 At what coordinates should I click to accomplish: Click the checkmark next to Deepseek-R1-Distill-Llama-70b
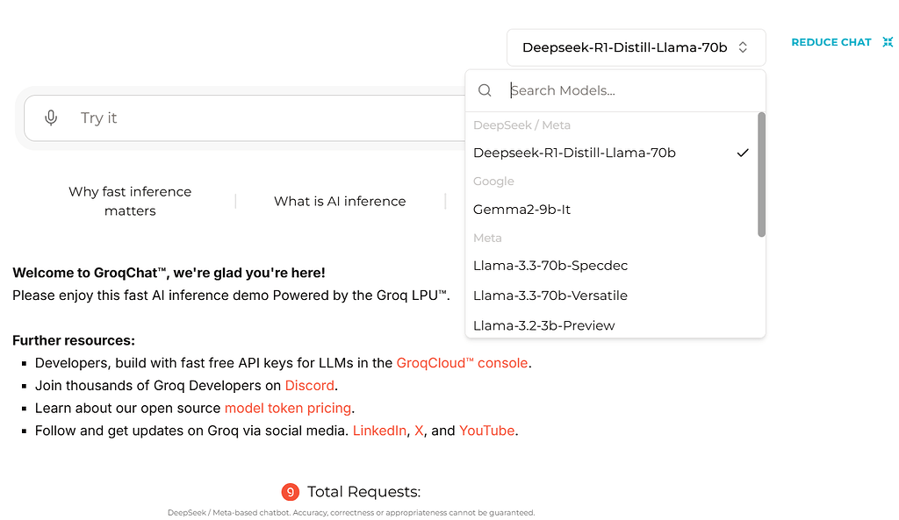click(x=743, y=153)
